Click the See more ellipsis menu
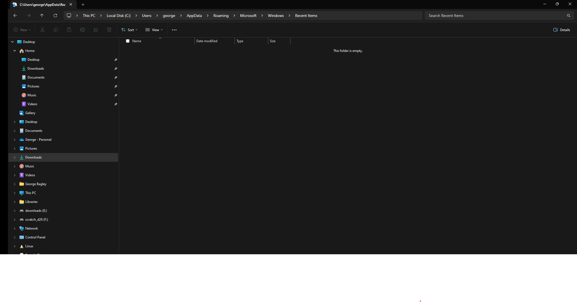 (174, 30)
